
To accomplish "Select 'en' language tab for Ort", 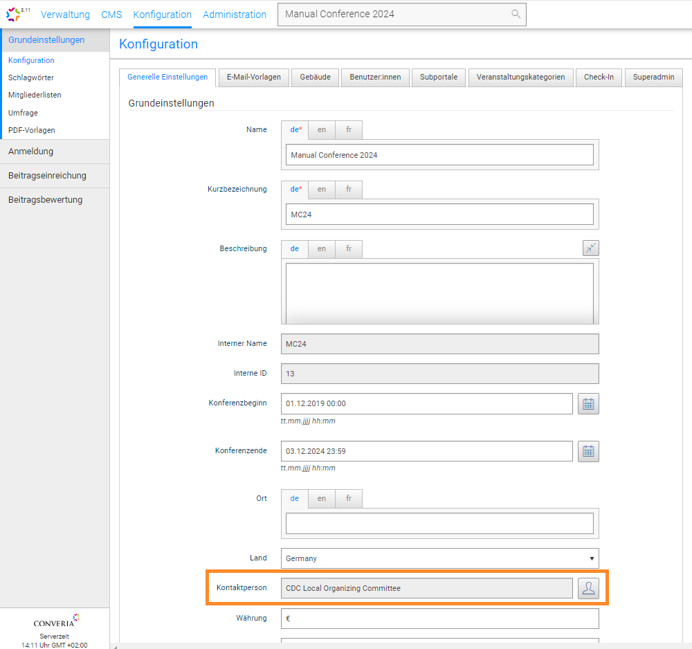I will tap(322, 499).
